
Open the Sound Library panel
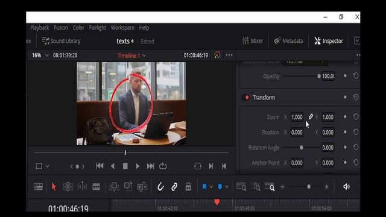tap(61, 41)
